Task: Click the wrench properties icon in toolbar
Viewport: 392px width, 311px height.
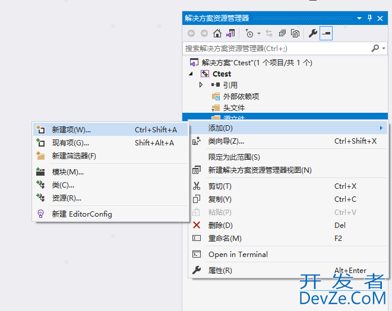Action: click(x=313, y=33)
